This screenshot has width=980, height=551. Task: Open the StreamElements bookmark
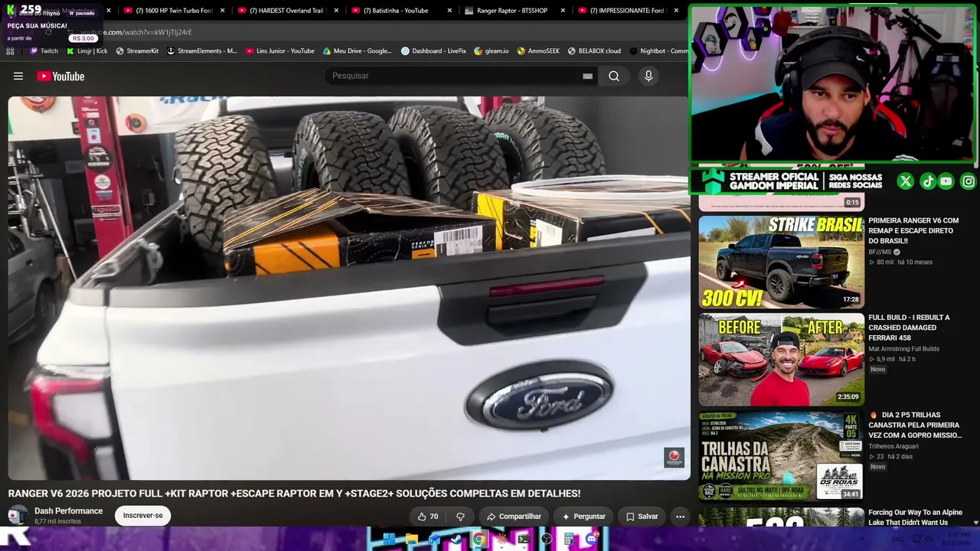tap(202, 51)
